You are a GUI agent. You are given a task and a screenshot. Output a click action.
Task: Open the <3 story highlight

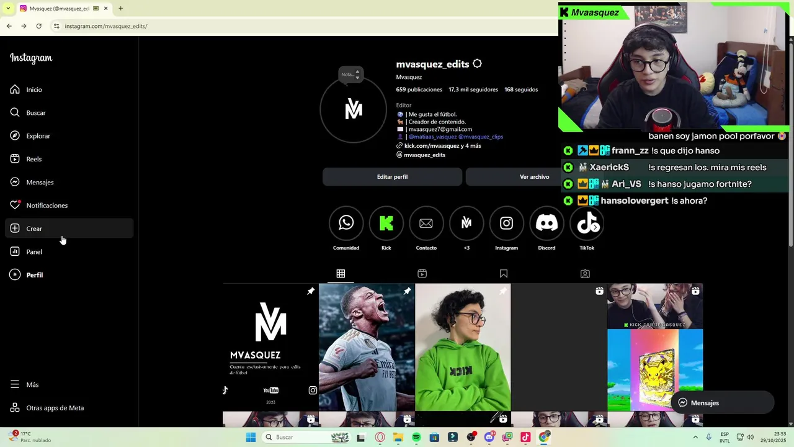[466, 223]
